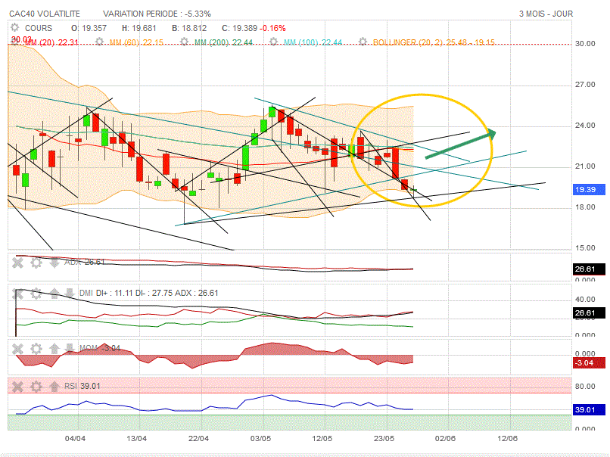Screen dimensions: 610x457
Task: Move the DMI panel down
Action: point(69,294)
